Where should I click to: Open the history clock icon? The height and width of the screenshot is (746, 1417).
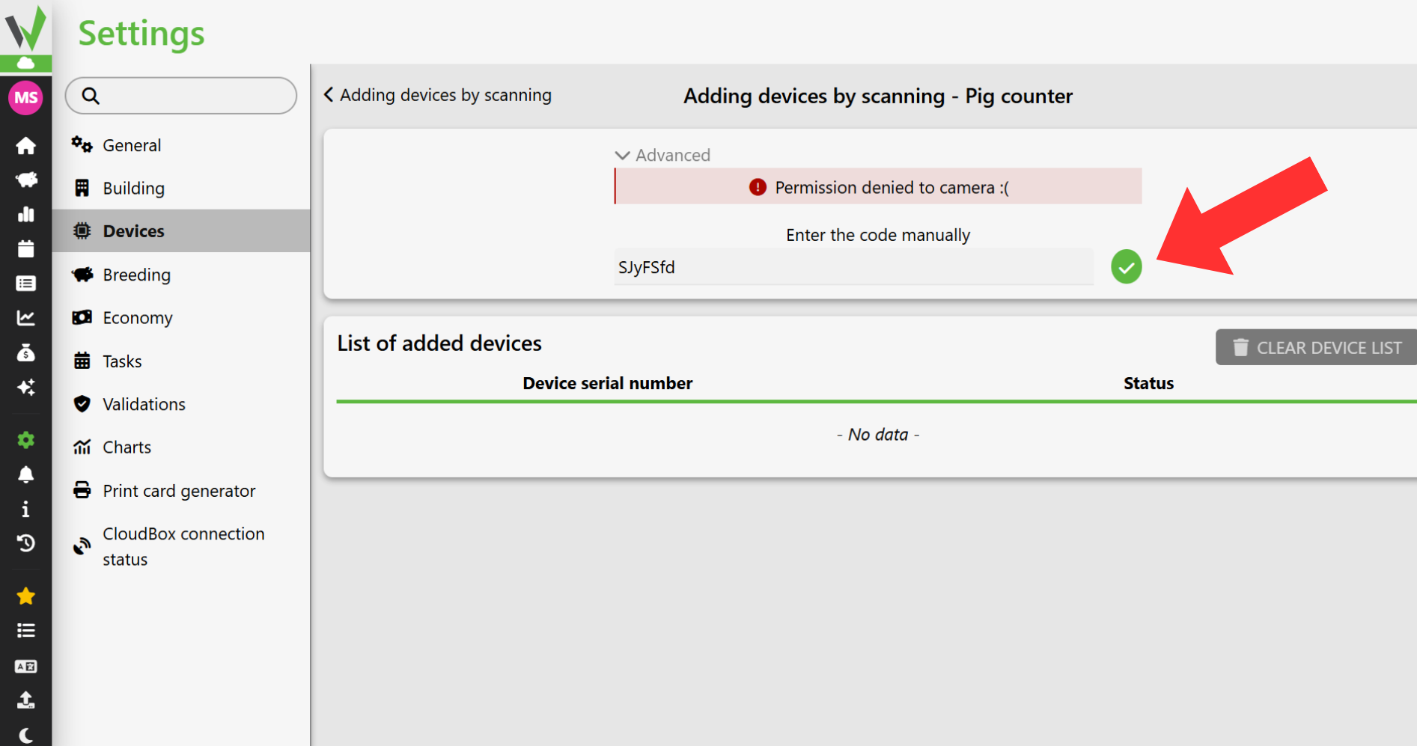(x=26, y=543)
